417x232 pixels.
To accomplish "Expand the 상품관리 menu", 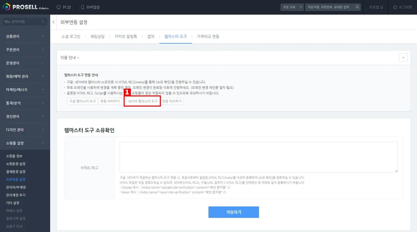I will [x=25, y=36].
